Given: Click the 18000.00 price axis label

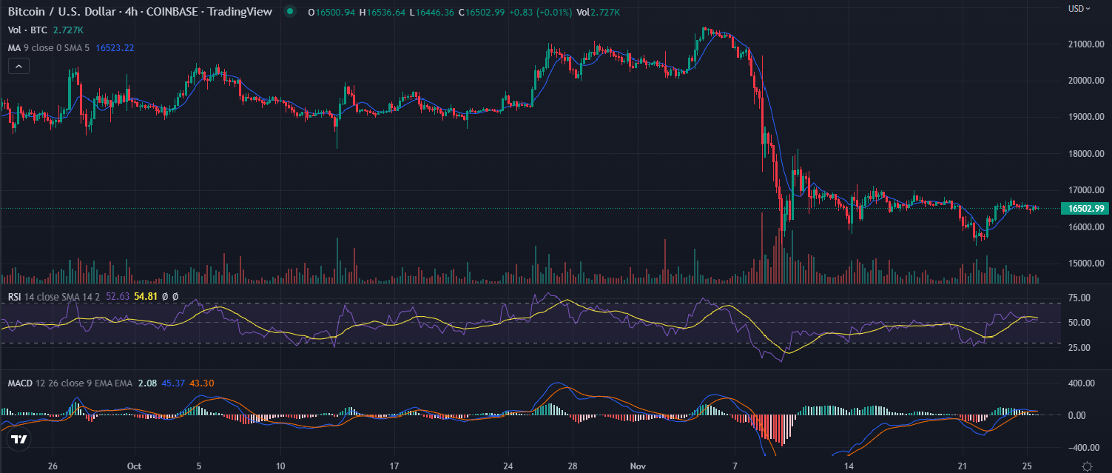Looking at the screenshot, I should (x=1086, y=154).
